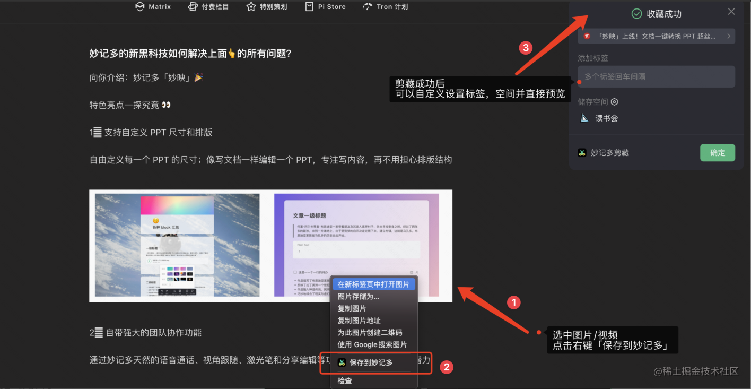751x389 pixels.
Task: Choose 为此图片创建二维码 from context menu
Action: (373, 333)
